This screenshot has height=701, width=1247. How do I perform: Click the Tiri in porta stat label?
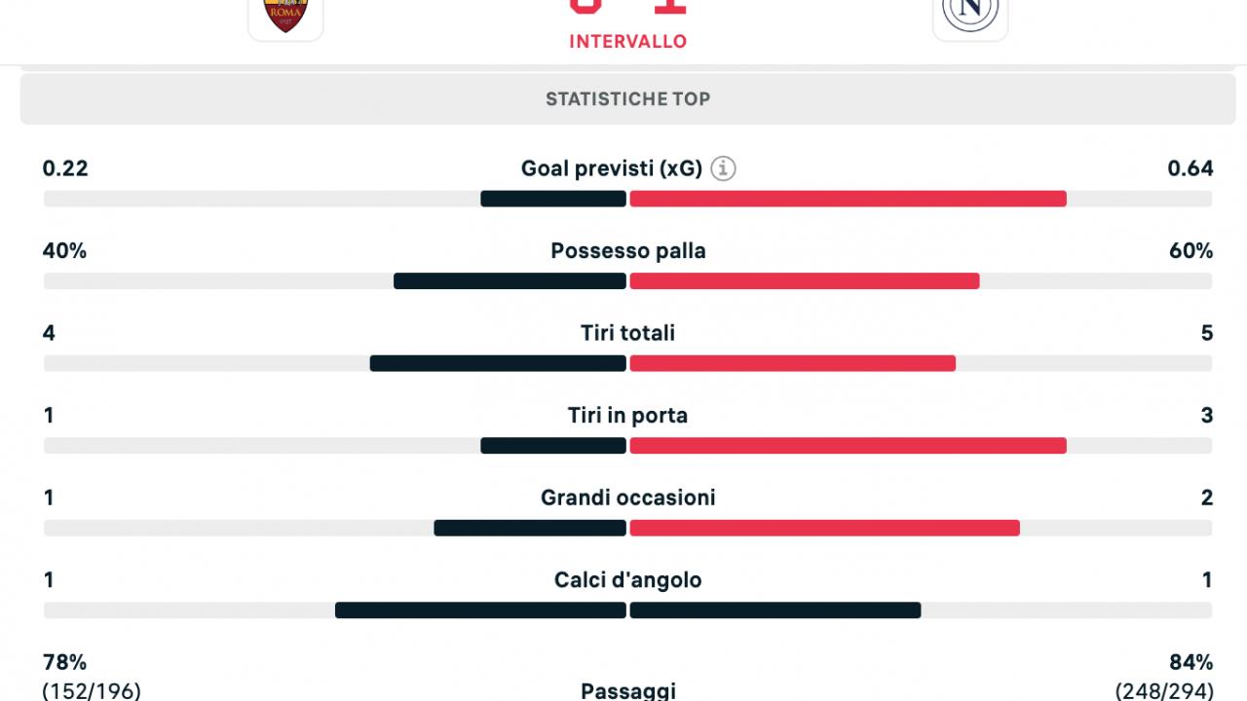[627, 415]
